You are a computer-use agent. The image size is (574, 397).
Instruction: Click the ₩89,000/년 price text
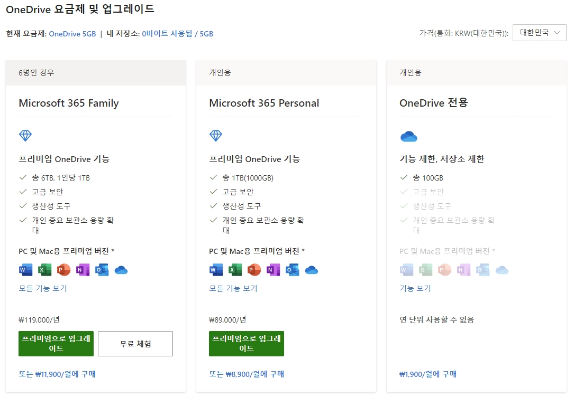click(227, 320)
